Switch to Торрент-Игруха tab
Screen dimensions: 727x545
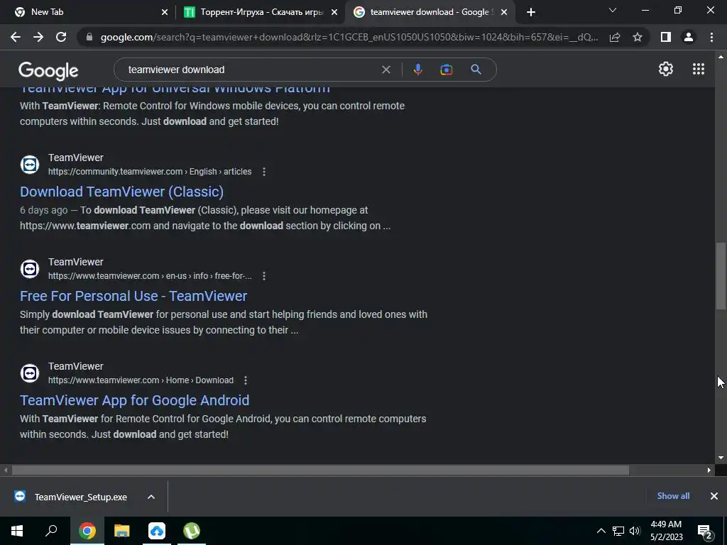click(x=261, y=12)
